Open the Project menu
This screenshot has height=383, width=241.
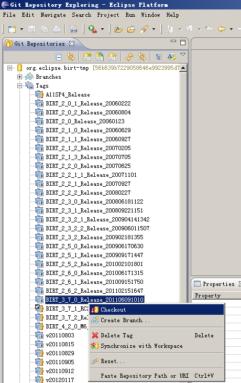point(108,15)
